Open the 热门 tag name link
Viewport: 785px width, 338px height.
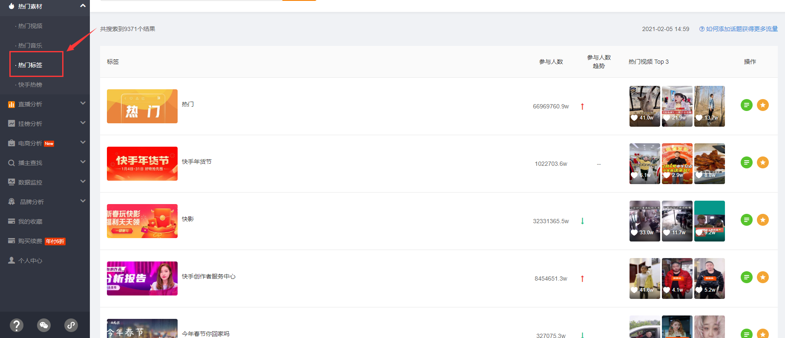tap(188, 104)
